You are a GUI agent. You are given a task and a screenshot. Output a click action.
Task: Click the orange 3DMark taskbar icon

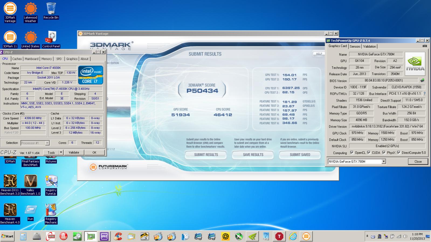[x=306, y=236]
